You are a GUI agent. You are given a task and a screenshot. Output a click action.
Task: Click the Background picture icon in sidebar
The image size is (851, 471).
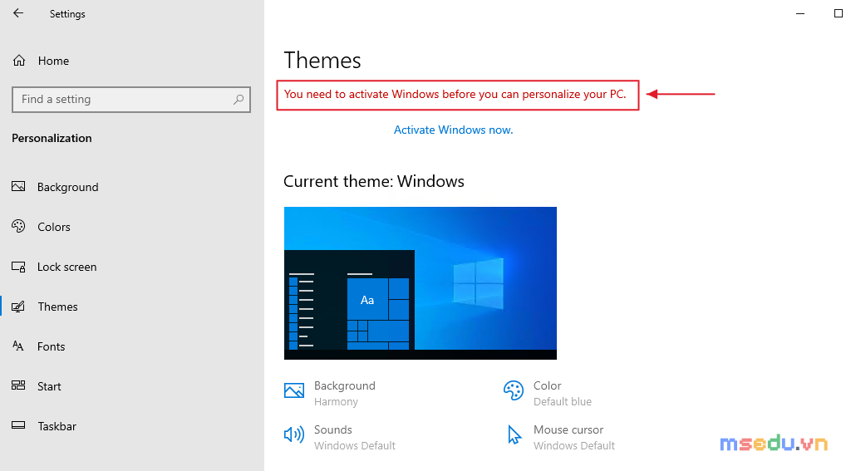point(18,187)
